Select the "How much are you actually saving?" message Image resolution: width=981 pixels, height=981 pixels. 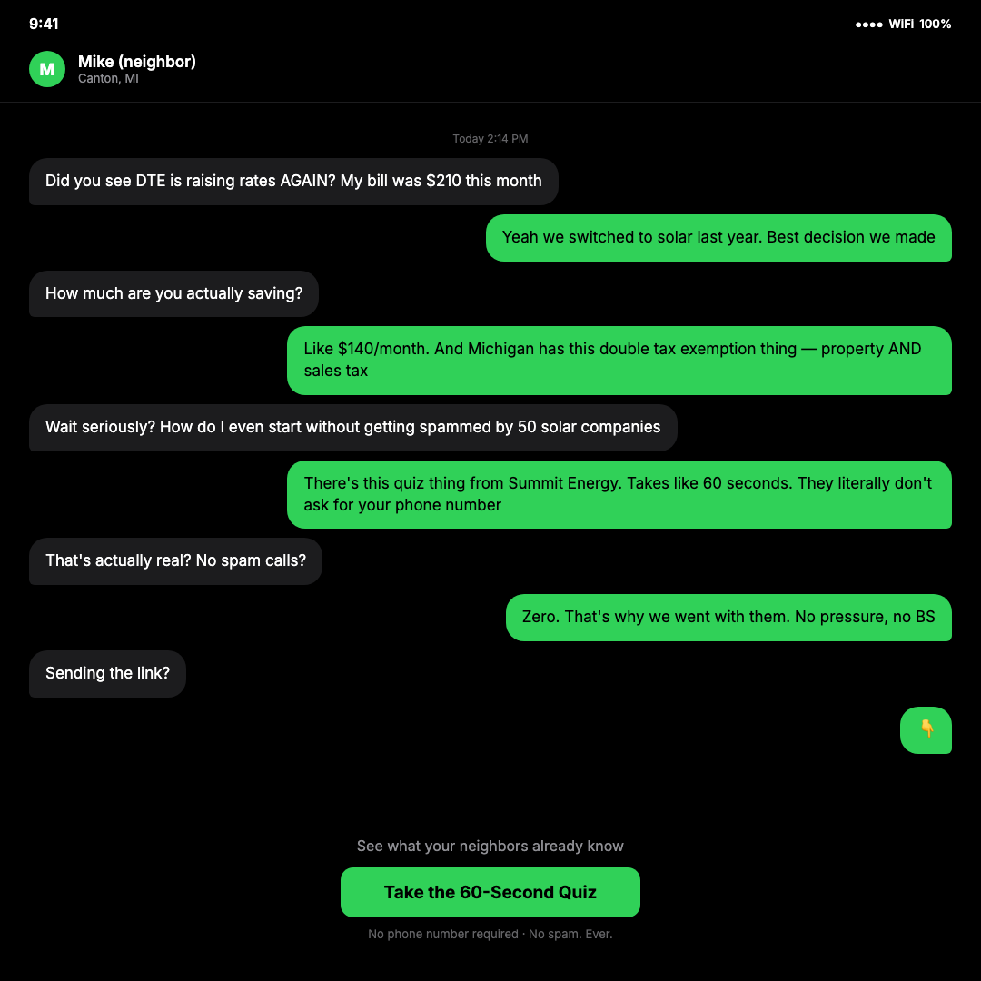point(173,294)
